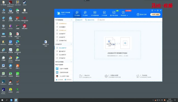This screenshot has width=178, height=102.
Task: Select the 文字/语音转换 toolbar icon
Action: (x=95, y=13)
